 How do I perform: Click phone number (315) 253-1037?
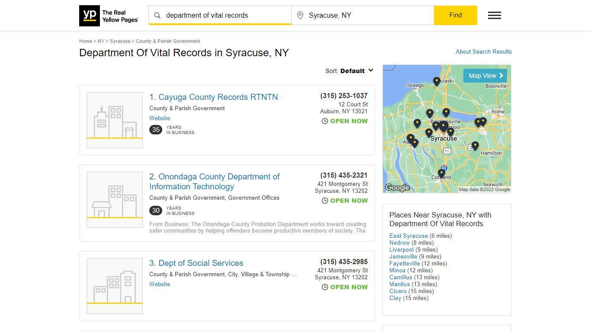[x=344, y=96]
